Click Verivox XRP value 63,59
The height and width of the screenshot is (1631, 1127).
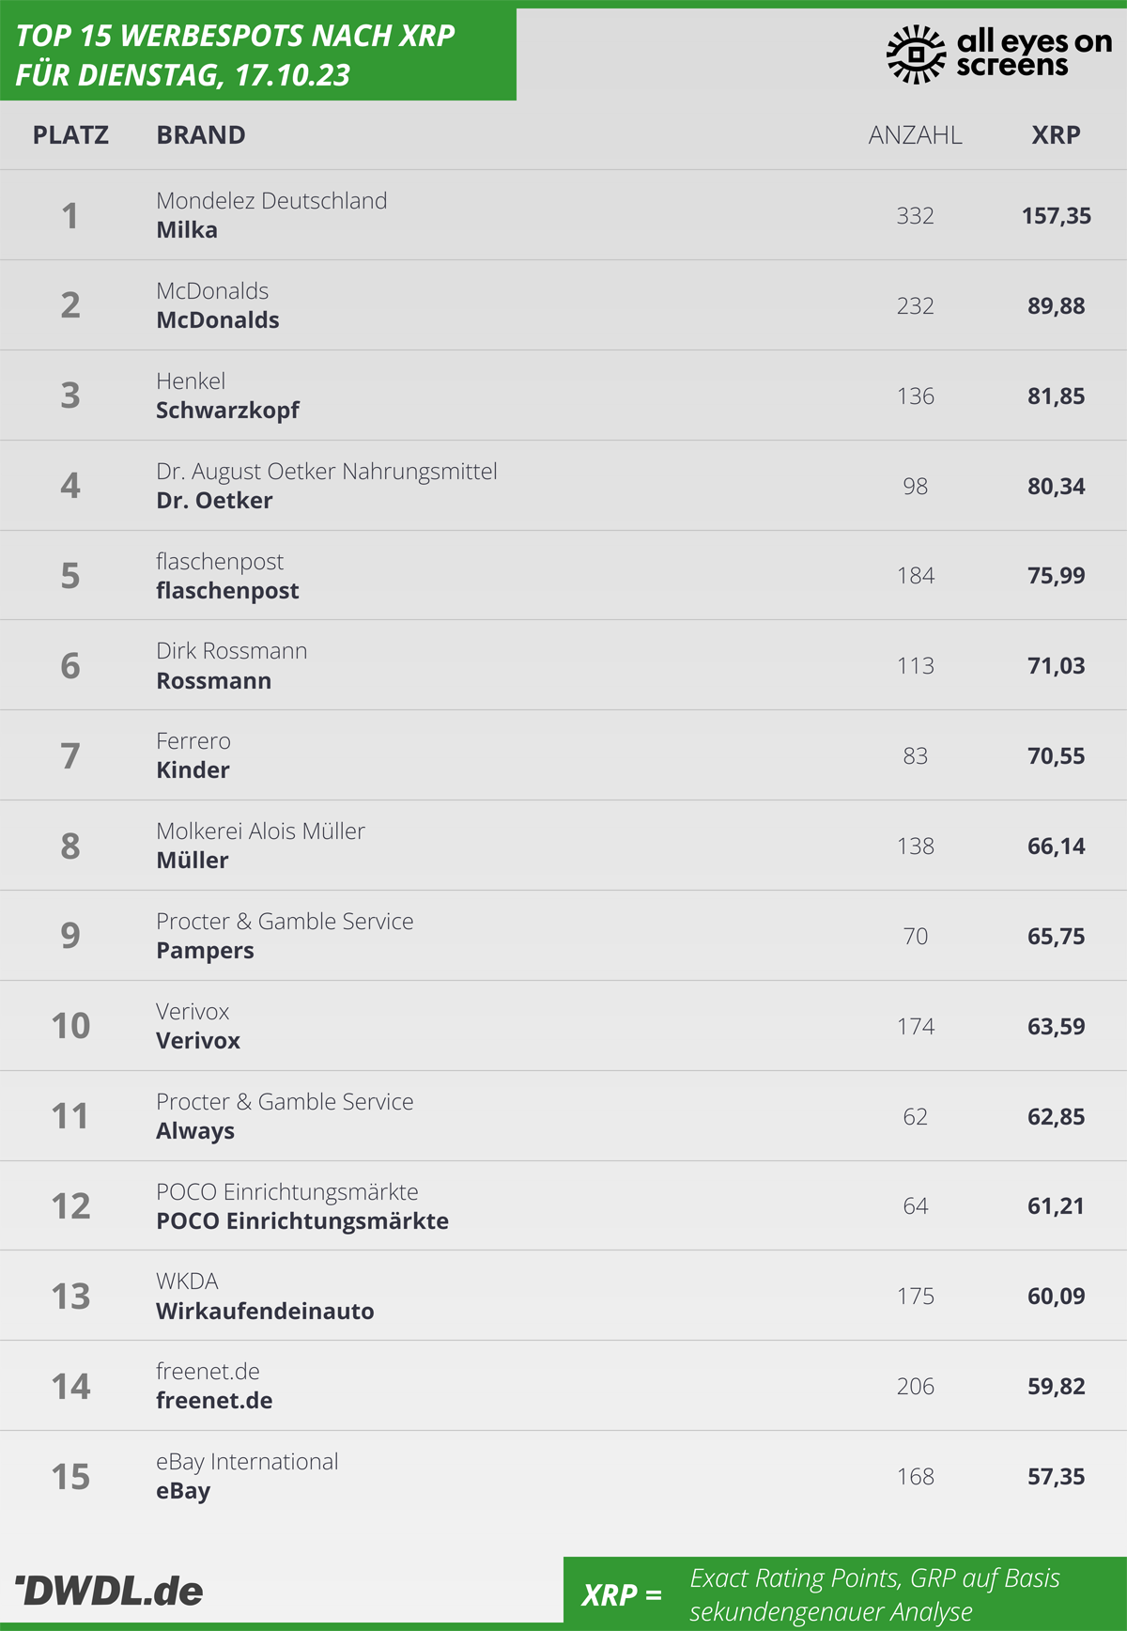click(1056, 1026)
